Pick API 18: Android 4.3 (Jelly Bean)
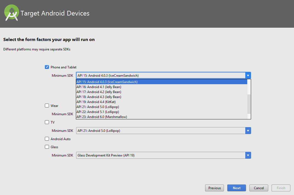 (x=162, y=97)
